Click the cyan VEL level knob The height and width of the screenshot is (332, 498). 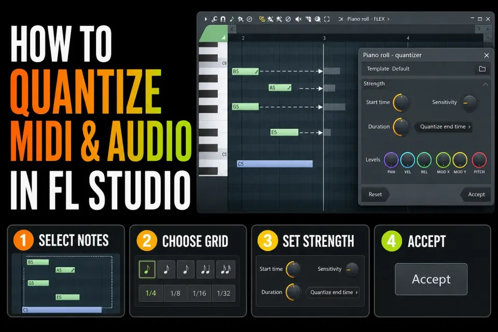[408, 160]
